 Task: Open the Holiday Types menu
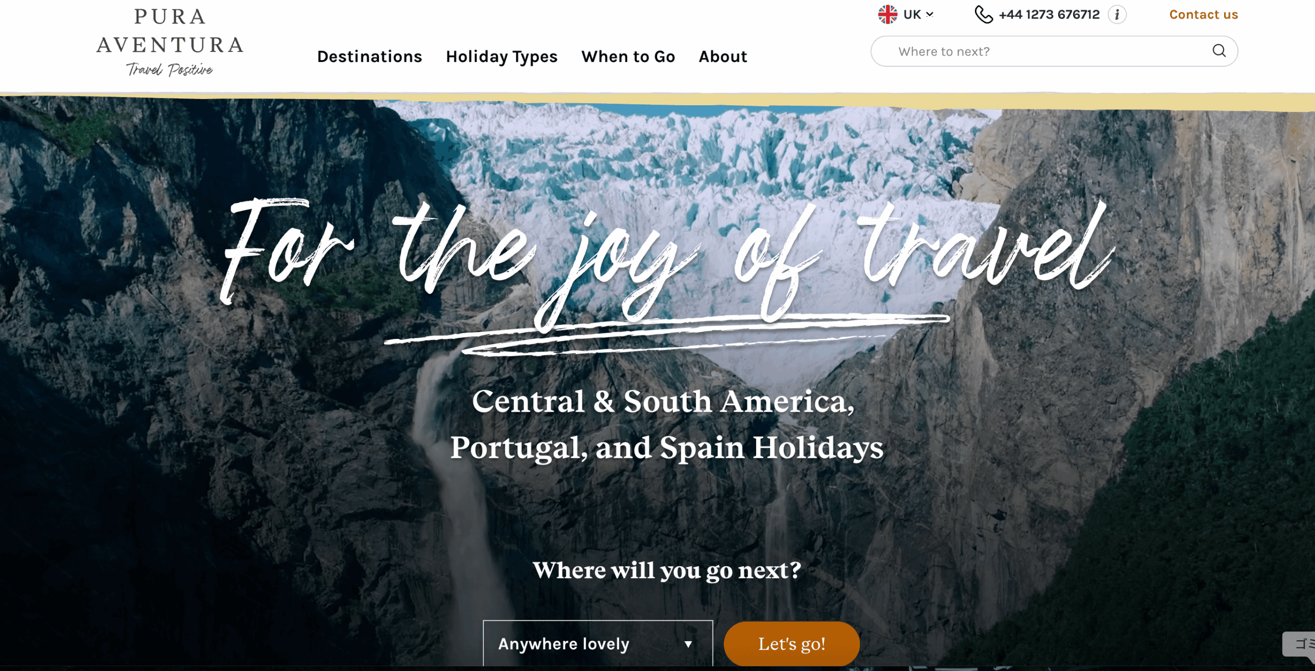click(501, 56)
